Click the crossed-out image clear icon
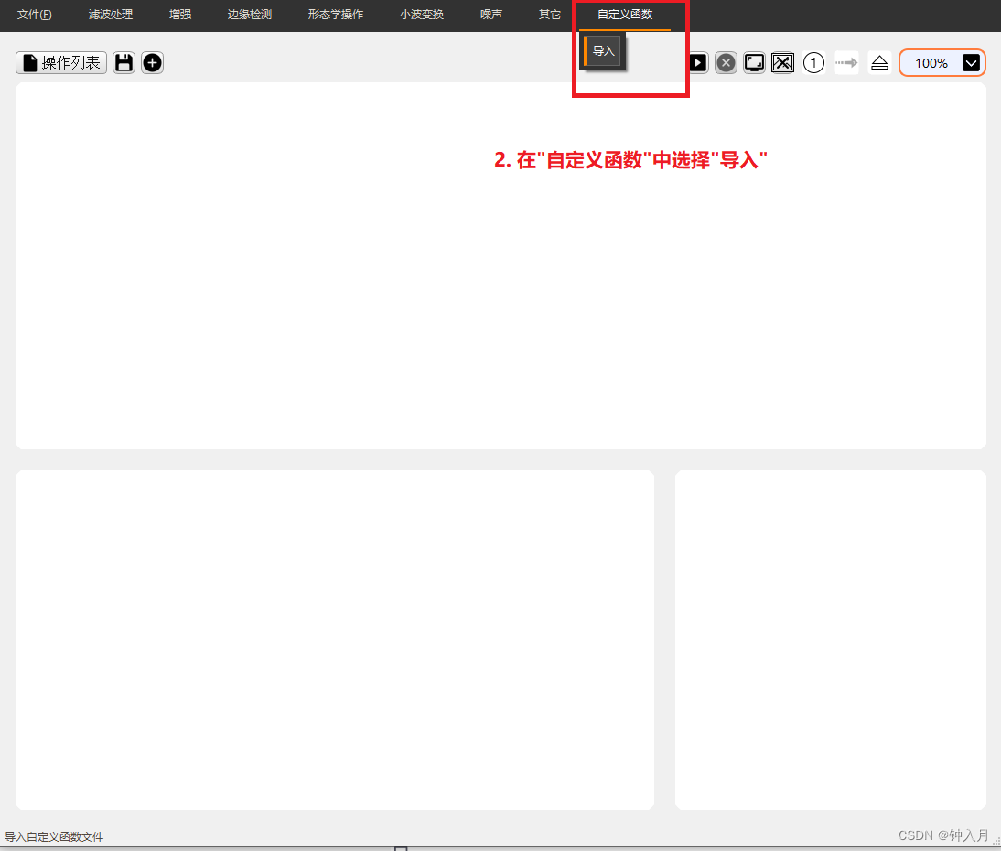 pos(782,62)
